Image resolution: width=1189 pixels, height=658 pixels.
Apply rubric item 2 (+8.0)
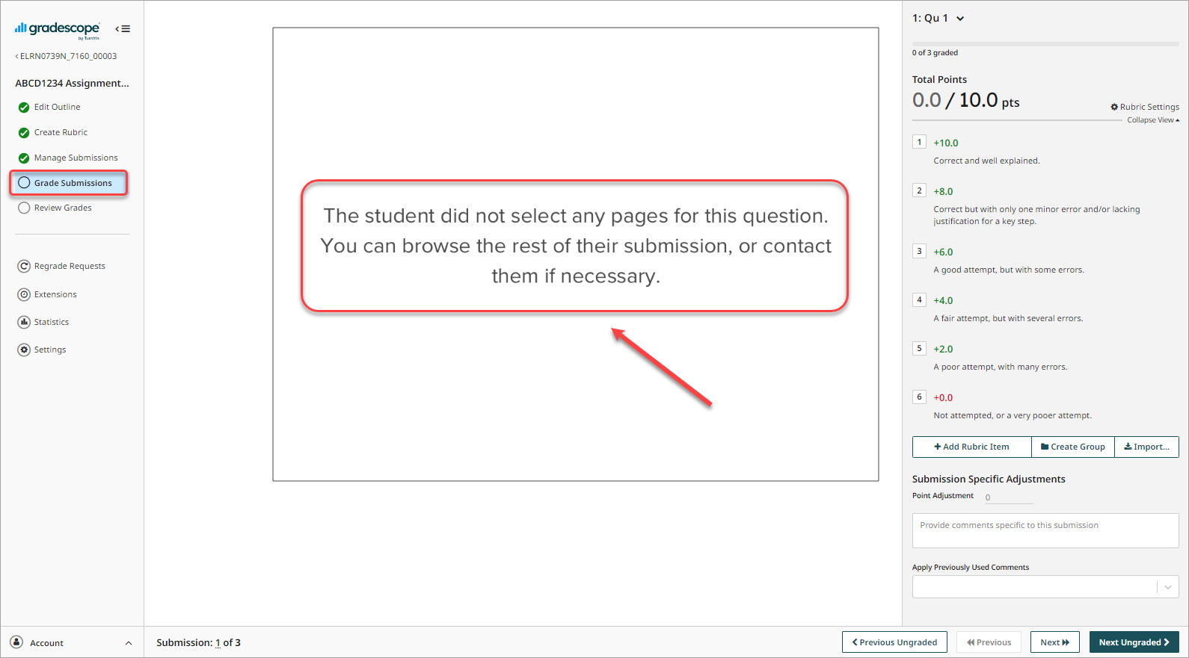pos(919,190)
